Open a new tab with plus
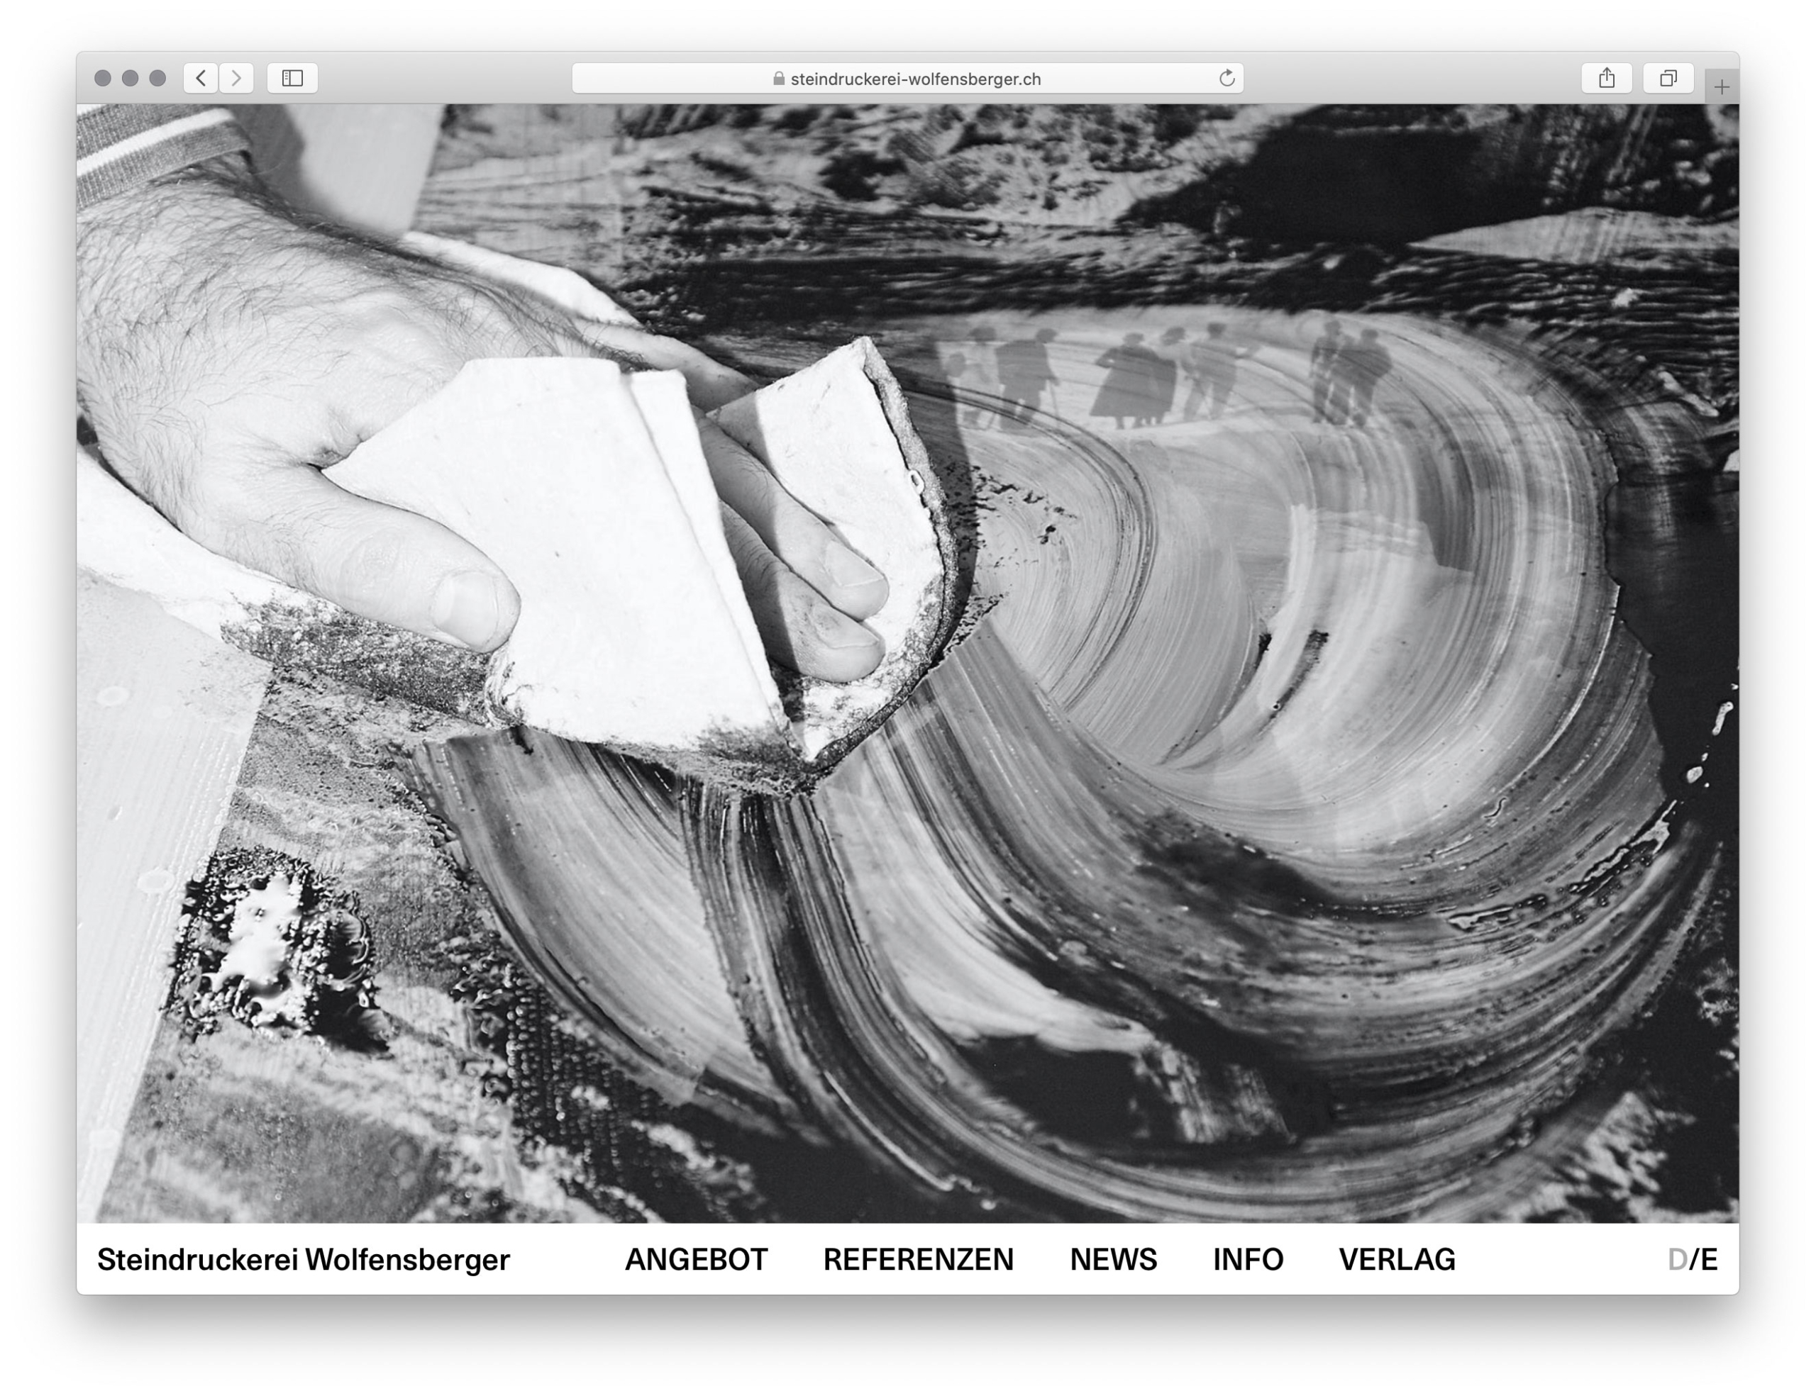Screen dimensions: 1816x1396 1721,86
